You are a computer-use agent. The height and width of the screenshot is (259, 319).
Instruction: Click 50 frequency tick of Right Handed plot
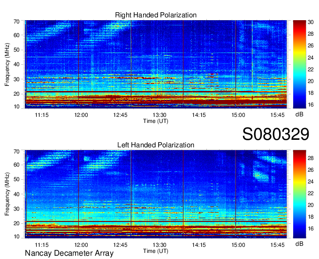16,50
